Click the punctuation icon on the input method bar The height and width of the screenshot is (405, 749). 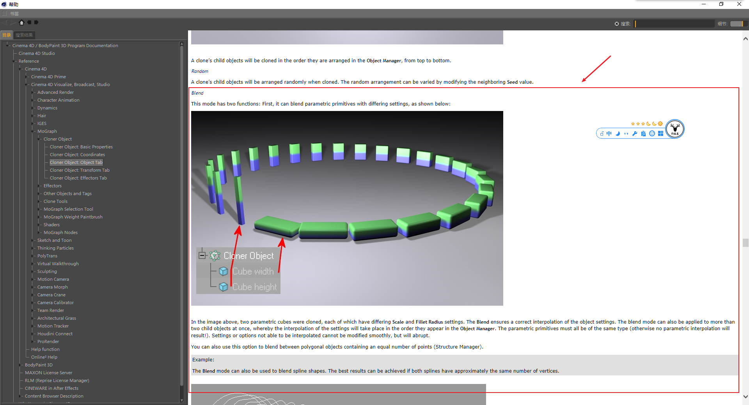click(626, 134)
